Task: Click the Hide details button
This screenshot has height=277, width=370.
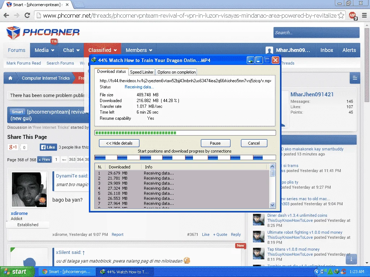Action: coord(119,143)
